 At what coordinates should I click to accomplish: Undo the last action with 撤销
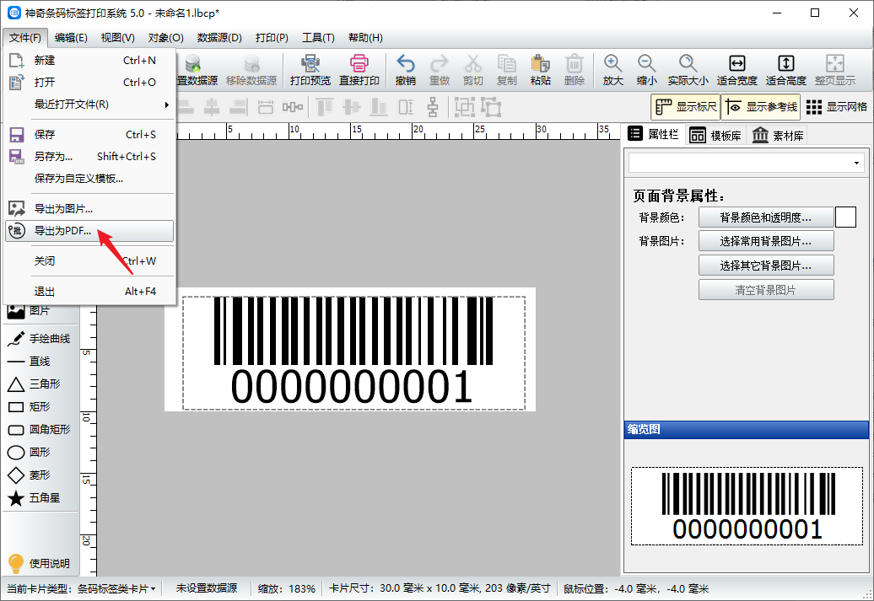(405, 70)
